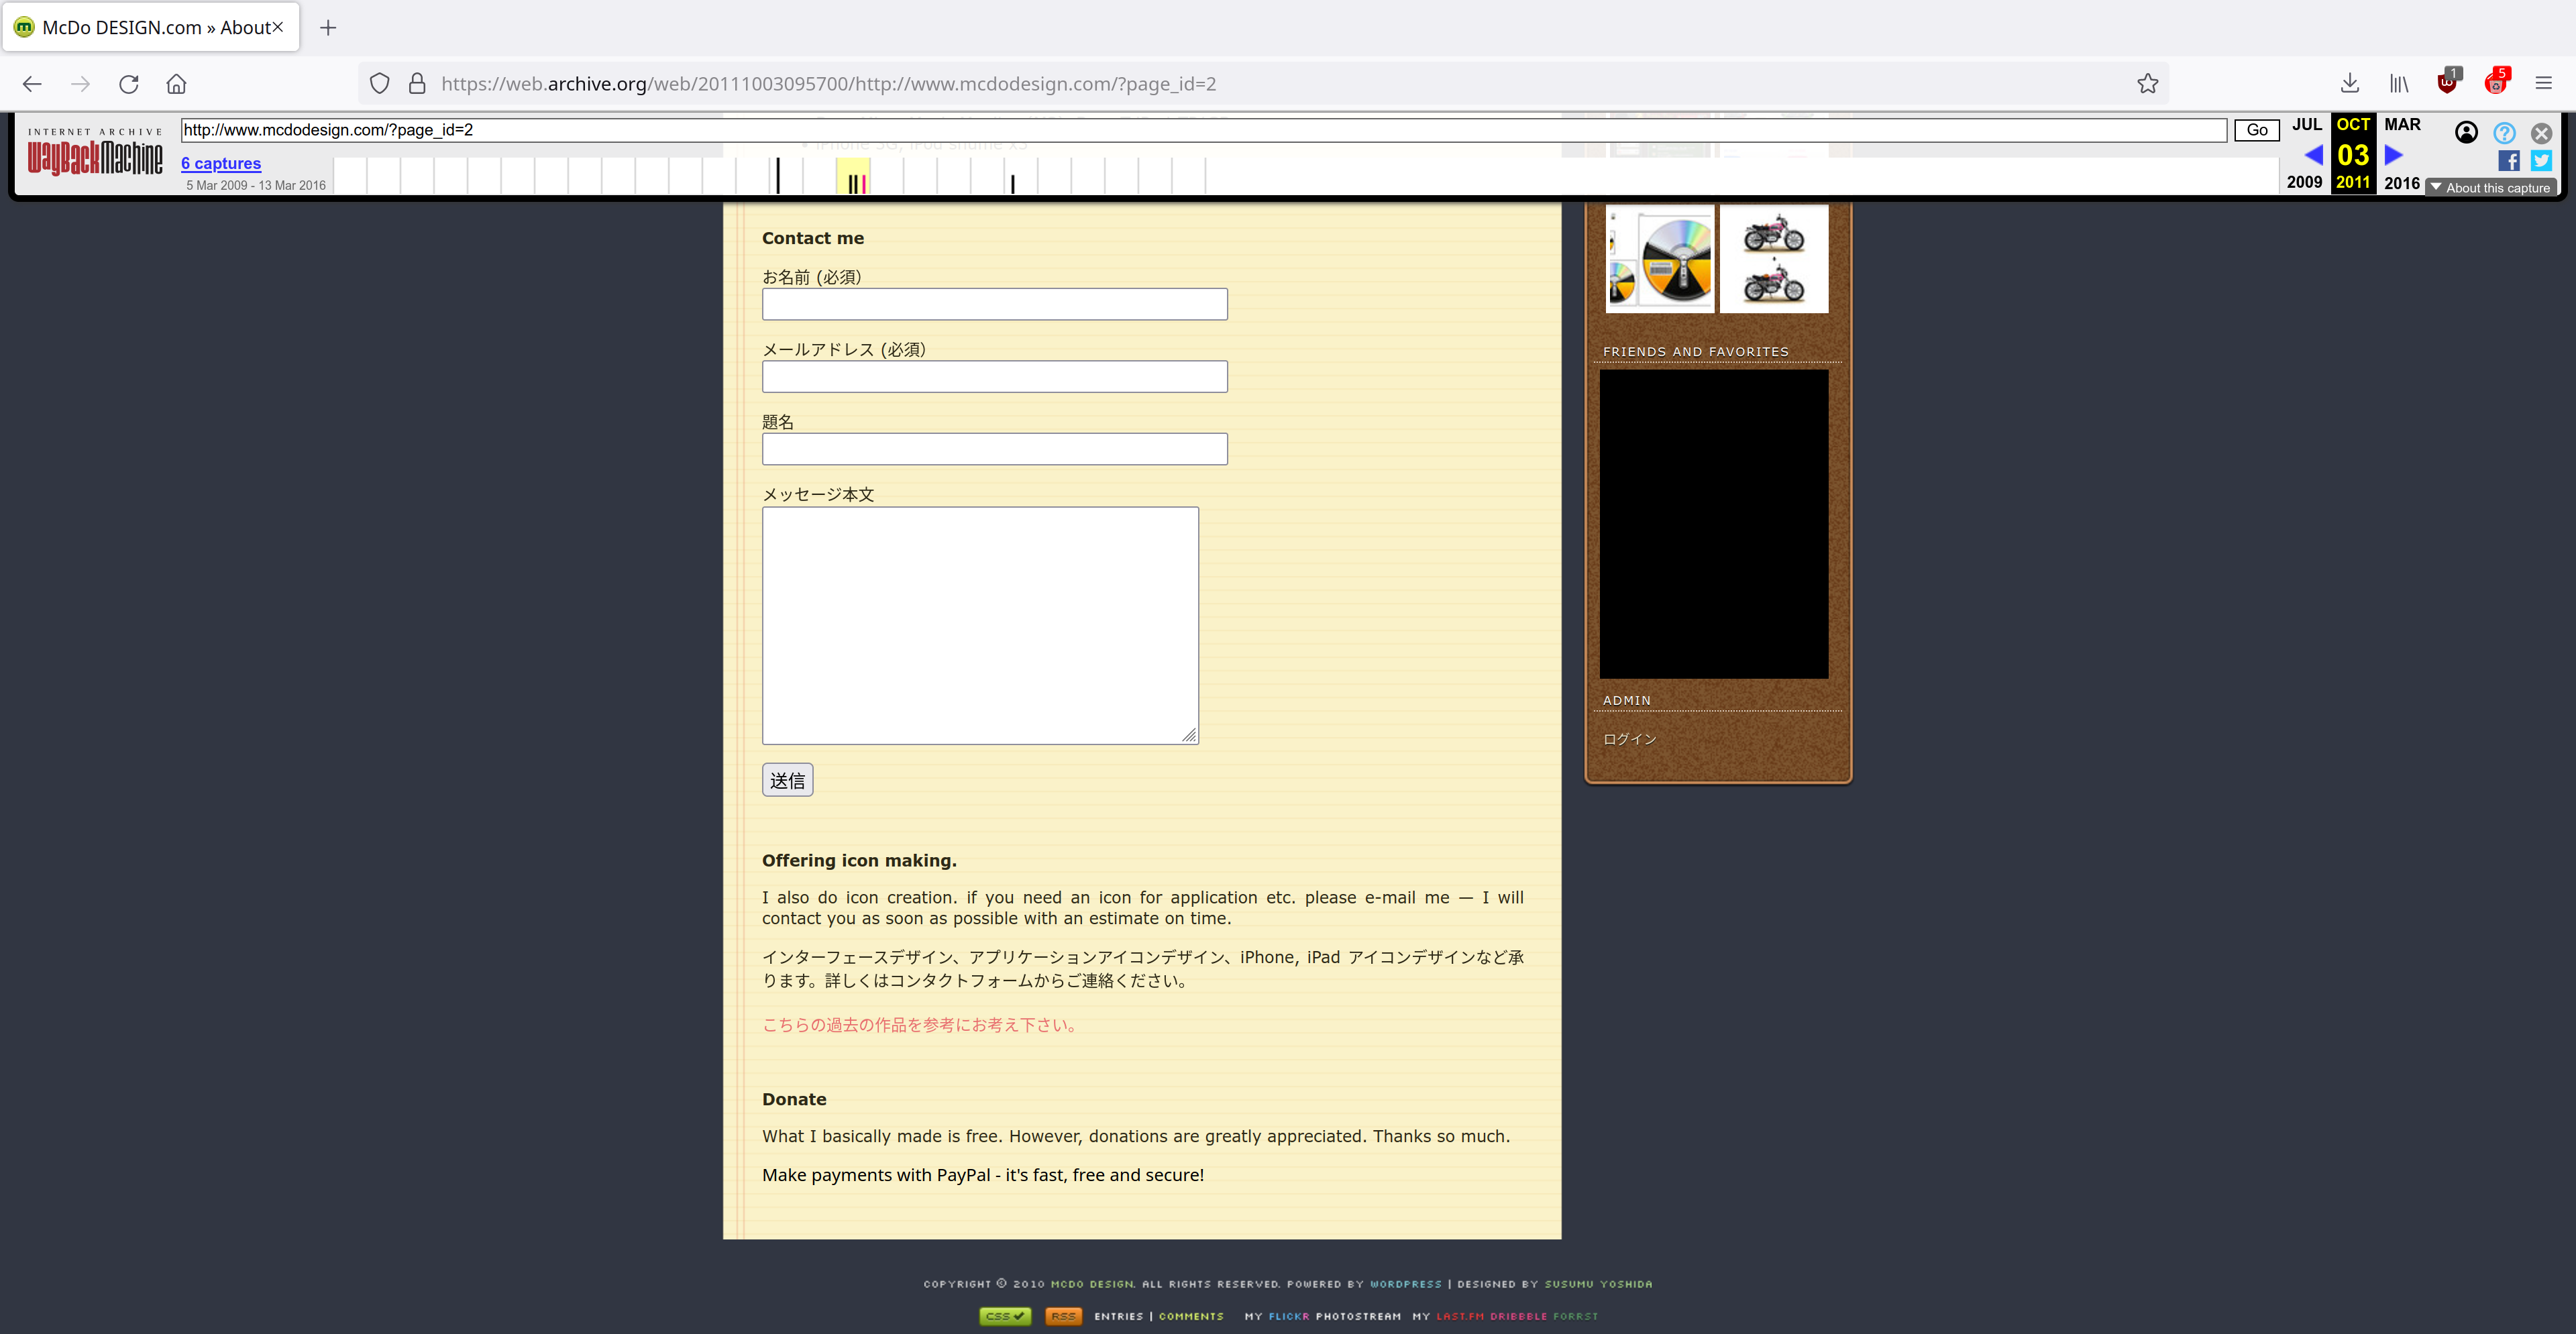Open the 6 captures link

click(x=221, y=163)
